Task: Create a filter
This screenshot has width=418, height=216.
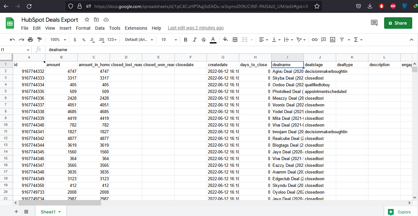Action: (x=342, y=40)
